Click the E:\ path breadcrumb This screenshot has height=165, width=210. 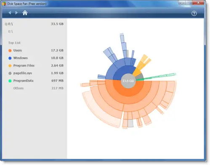click(x=11, y=32)
